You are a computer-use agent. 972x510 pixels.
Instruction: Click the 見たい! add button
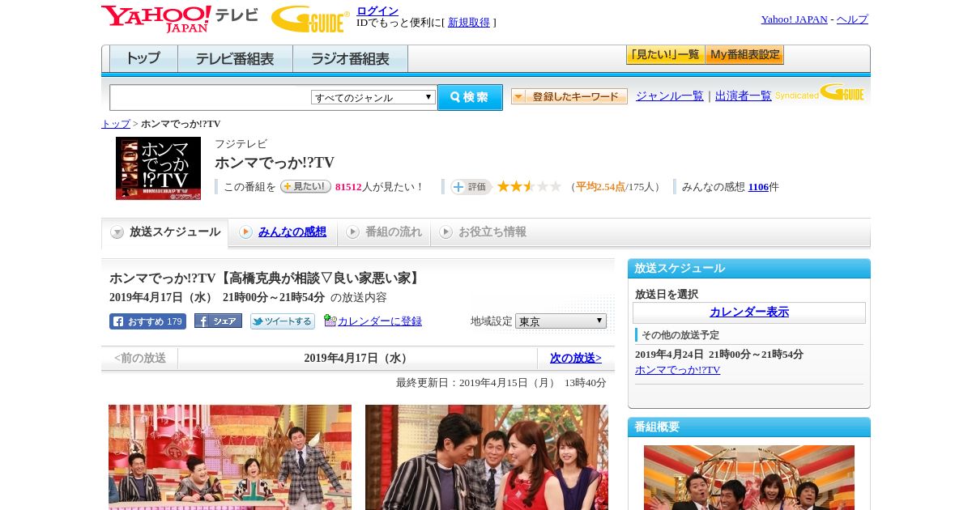(305, 186)
